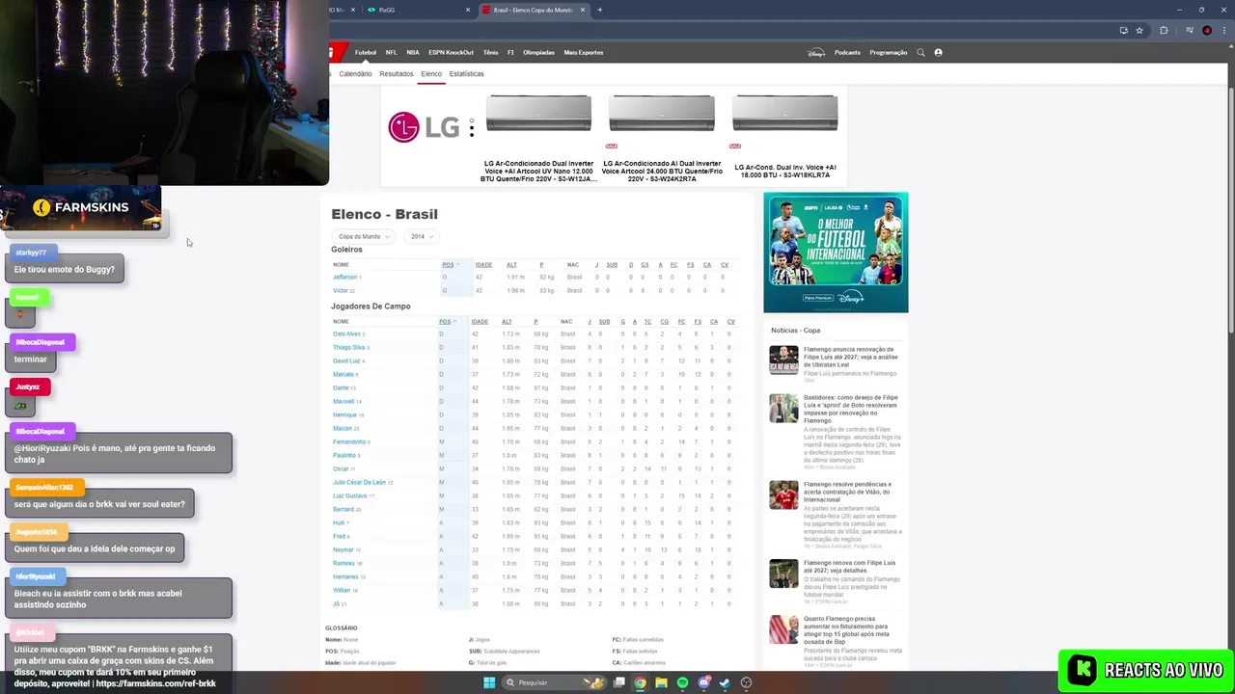Open news thumbnail about Vitão signing
This screenshot has width=1235, height=694.
pos(783,494)
